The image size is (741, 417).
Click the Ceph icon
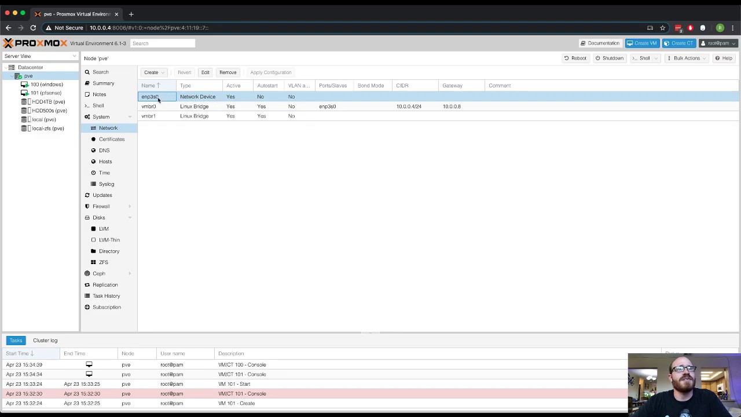pyautogui.click(x=87, y=273)
